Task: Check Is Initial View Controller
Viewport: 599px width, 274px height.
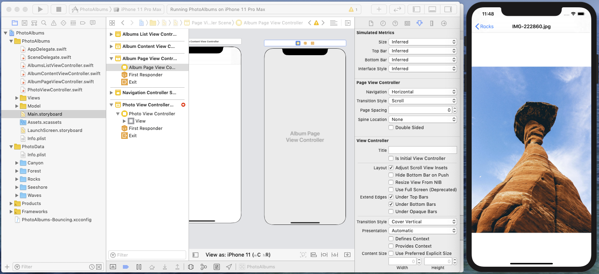Action: tap(391, 158)
